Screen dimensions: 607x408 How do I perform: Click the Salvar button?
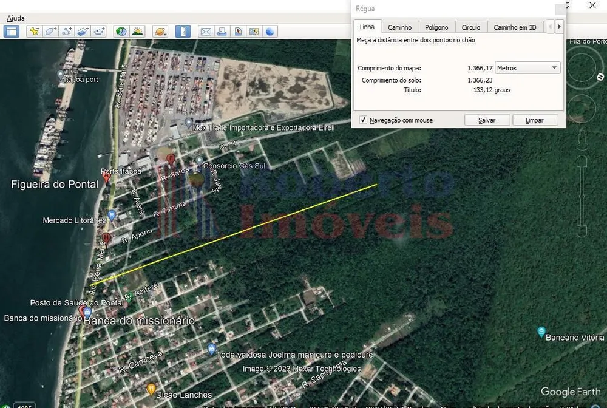coord(487,120)
